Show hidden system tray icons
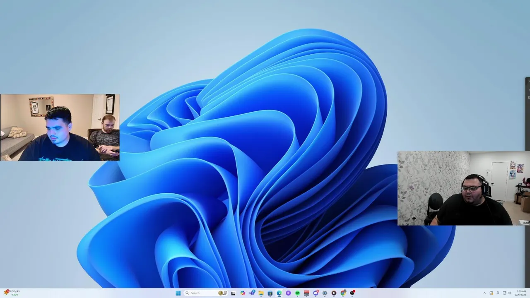The image size is (530, 298). point(484,293)
